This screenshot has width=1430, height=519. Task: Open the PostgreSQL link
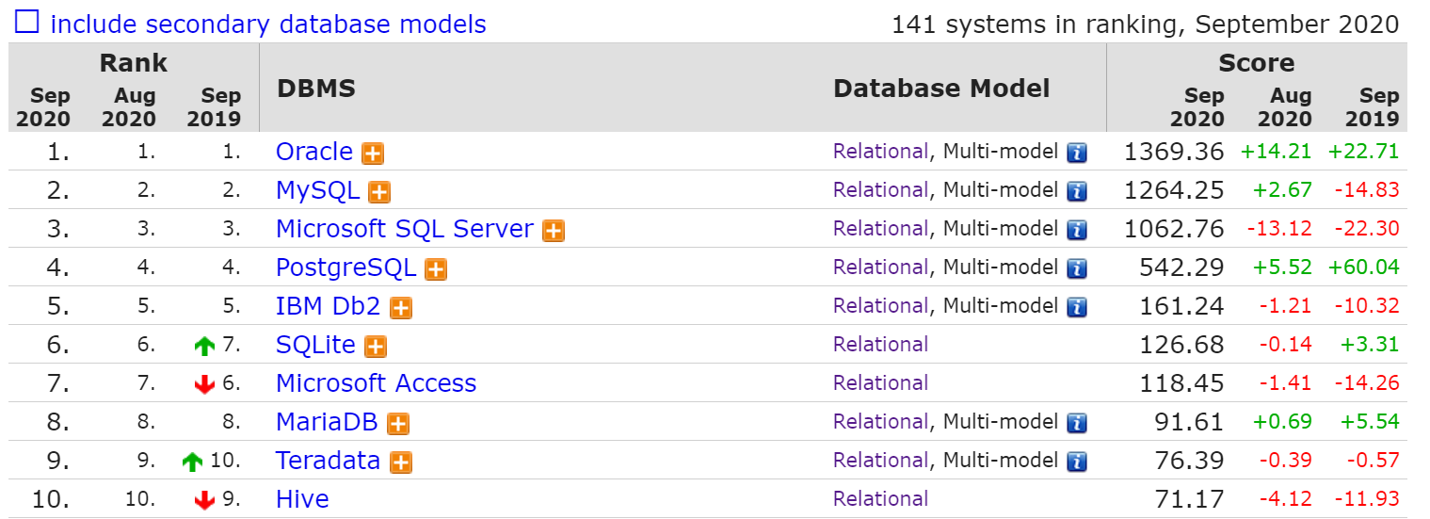(345, 268)
